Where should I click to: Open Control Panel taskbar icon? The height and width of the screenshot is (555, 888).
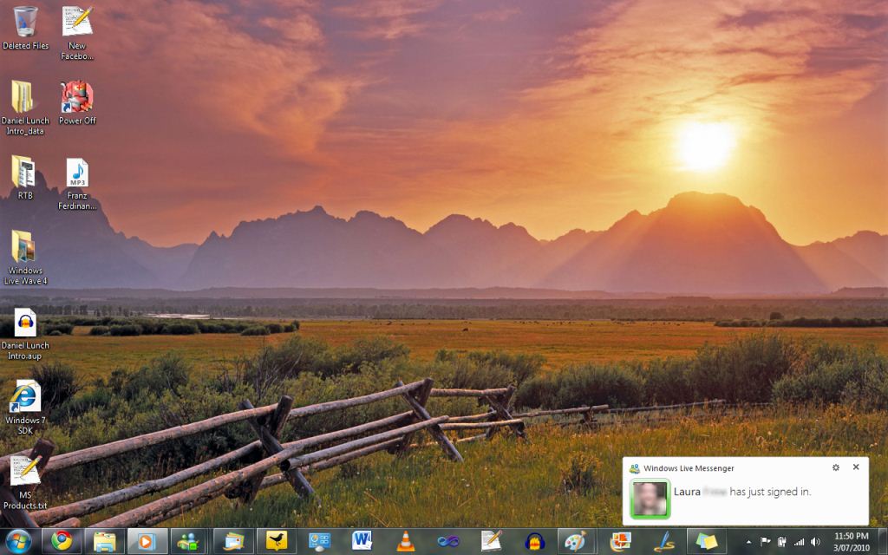click(x=319, y=541)
